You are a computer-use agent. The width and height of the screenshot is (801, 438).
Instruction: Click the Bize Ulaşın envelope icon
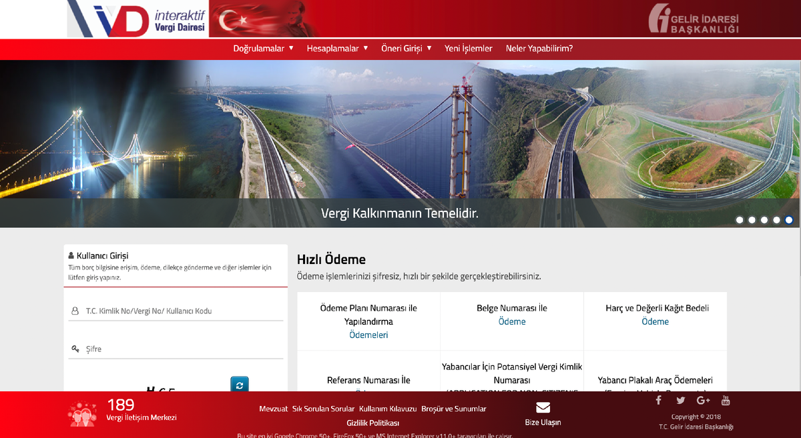[543, 407]
